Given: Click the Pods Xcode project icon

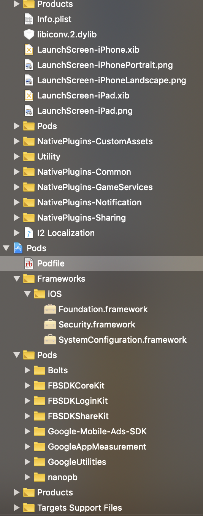Looking at the screenshot, I should pos(18,248).
